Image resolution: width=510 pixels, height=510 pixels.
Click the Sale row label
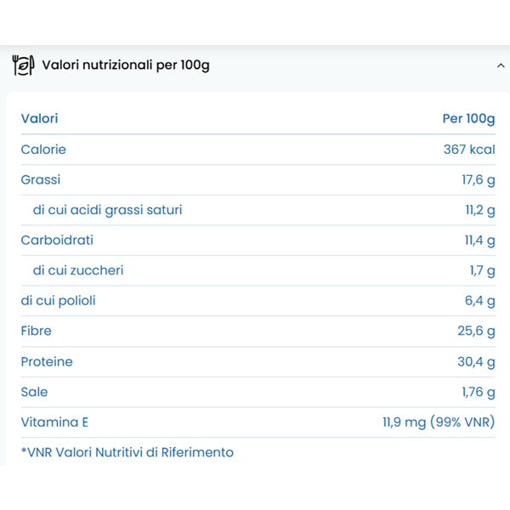tap(35, 392)
